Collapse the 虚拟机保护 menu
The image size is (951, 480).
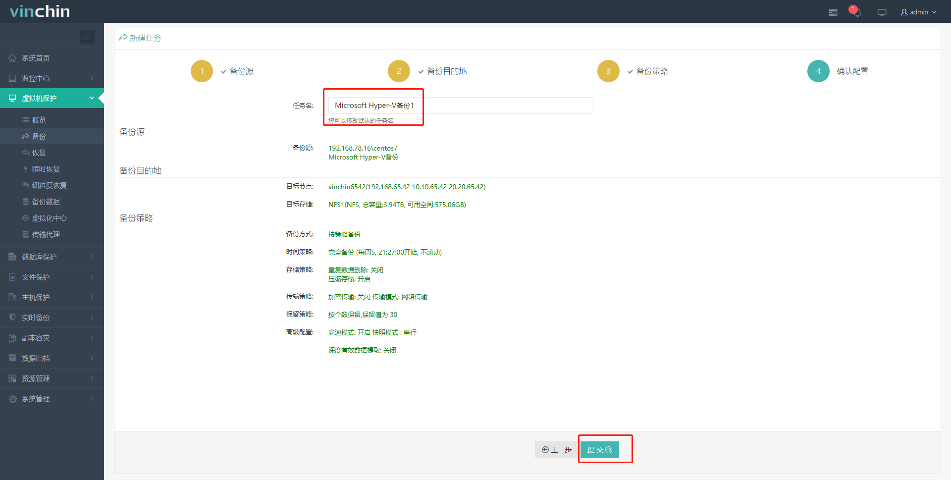click(x=52, y=98)
